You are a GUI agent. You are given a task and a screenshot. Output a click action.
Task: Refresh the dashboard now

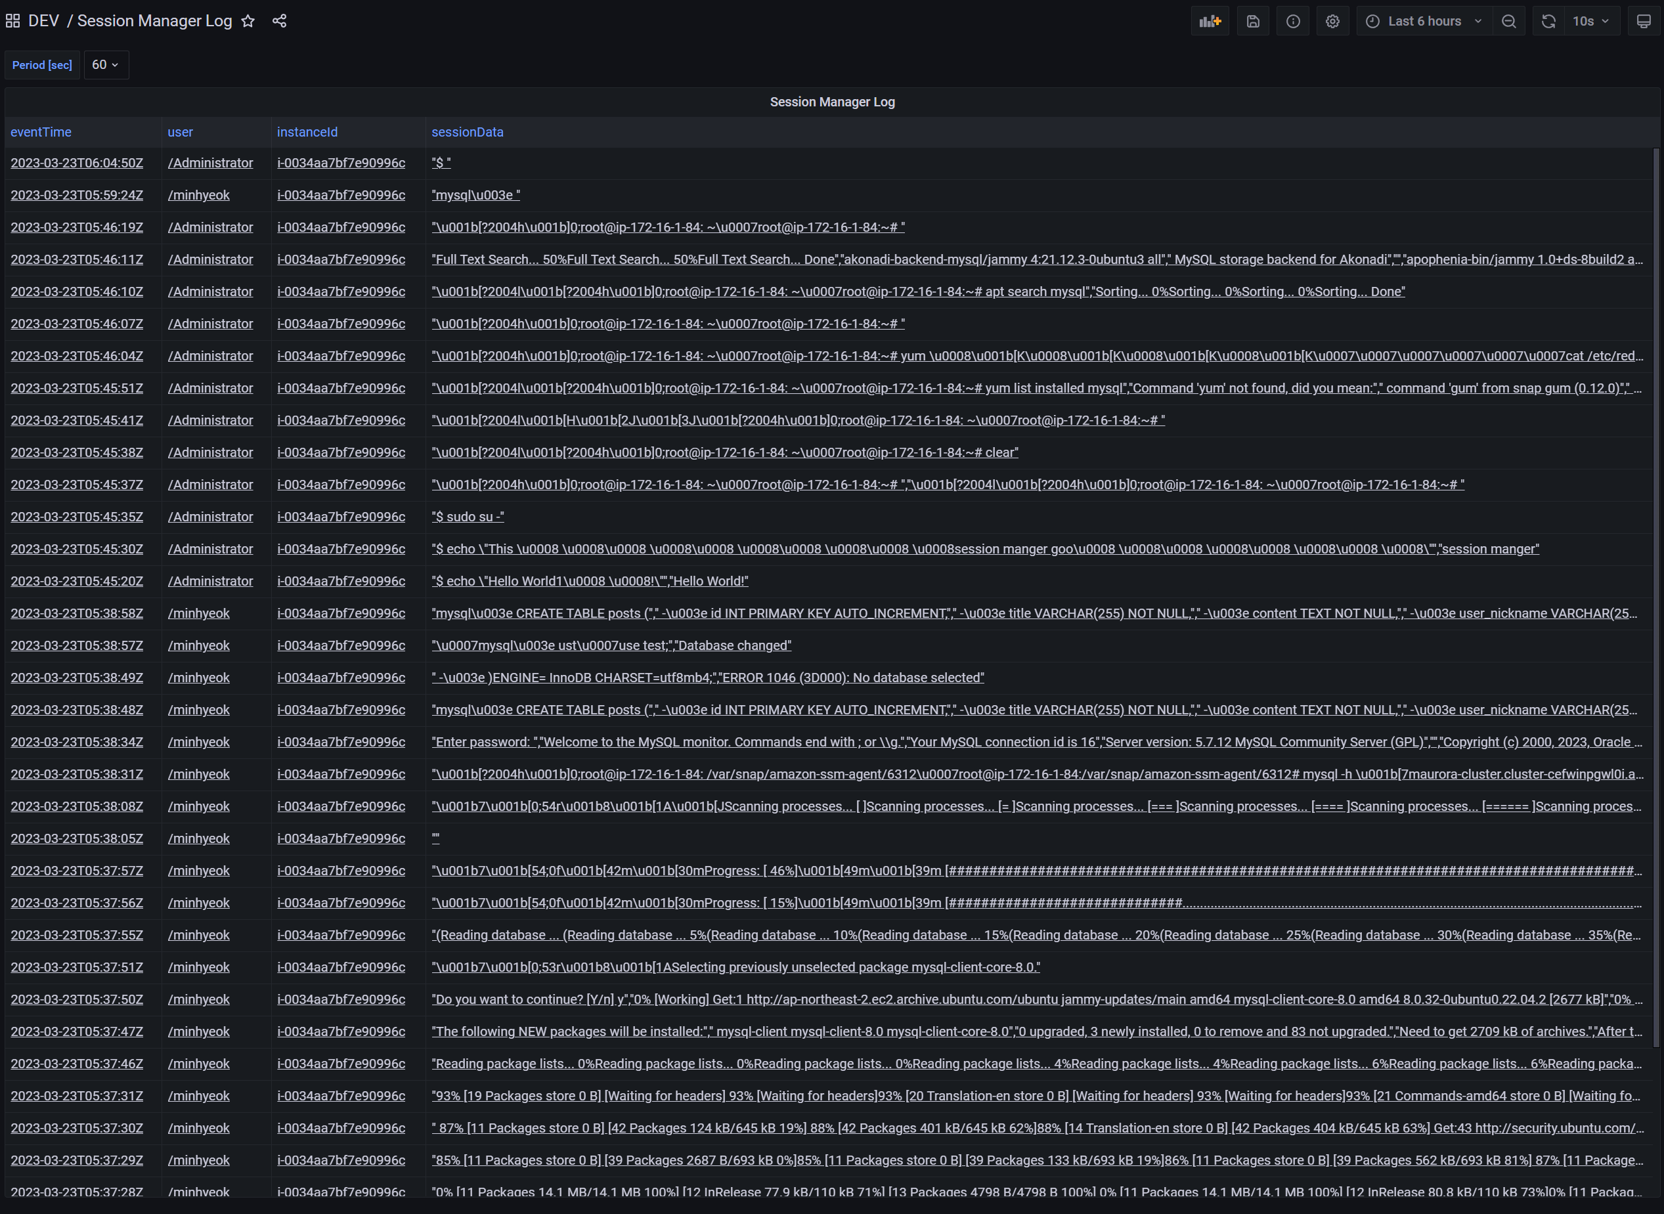[1548, 20]
